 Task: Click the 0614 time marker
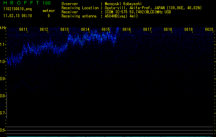[x=86, y=30]
